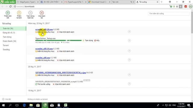Select Hoàn thành (34) filter
Image resolution: width=193 pixels, height=108 pixels.
[9, 41]
